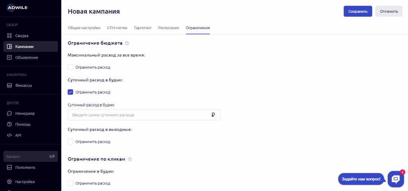Focus the daily spend amount input field
This screenshot has height=191, width=408.
coord(139,115)
